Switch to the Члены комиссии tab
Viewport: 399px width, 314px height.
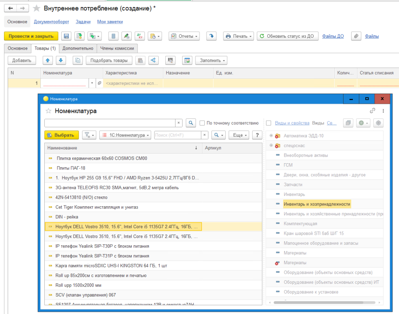click(x=117, y=48)
